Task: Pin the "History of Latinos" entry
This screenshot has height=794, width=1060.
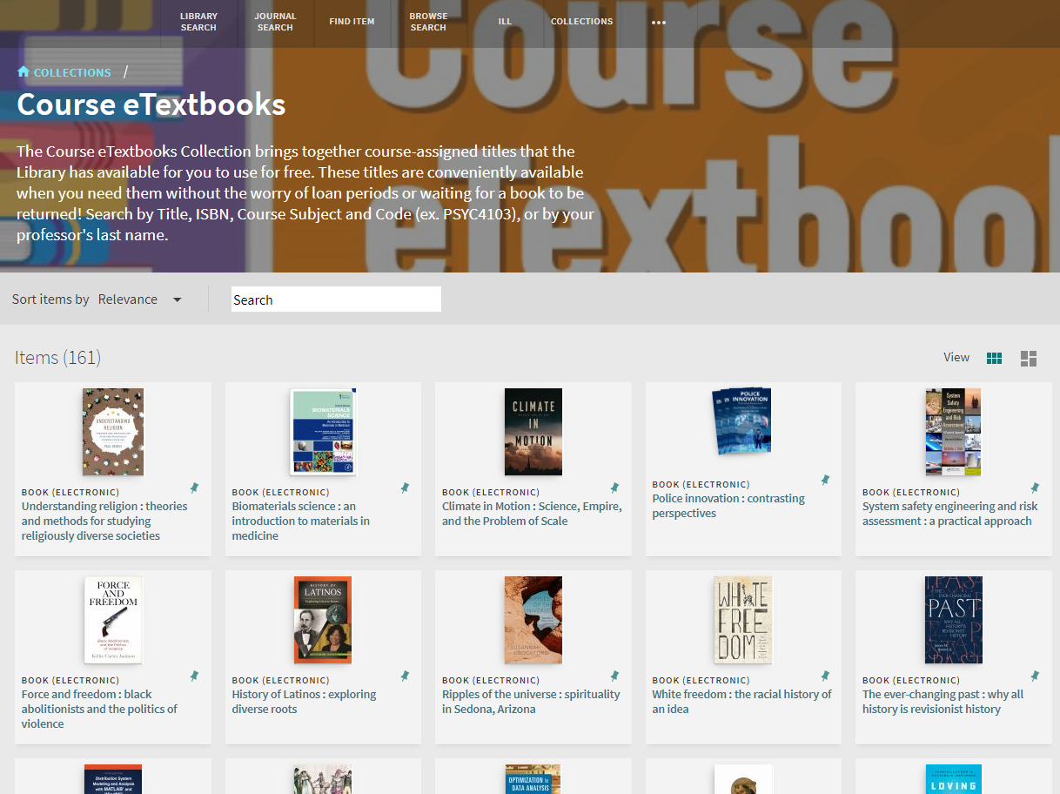Action: click(404, 674)
